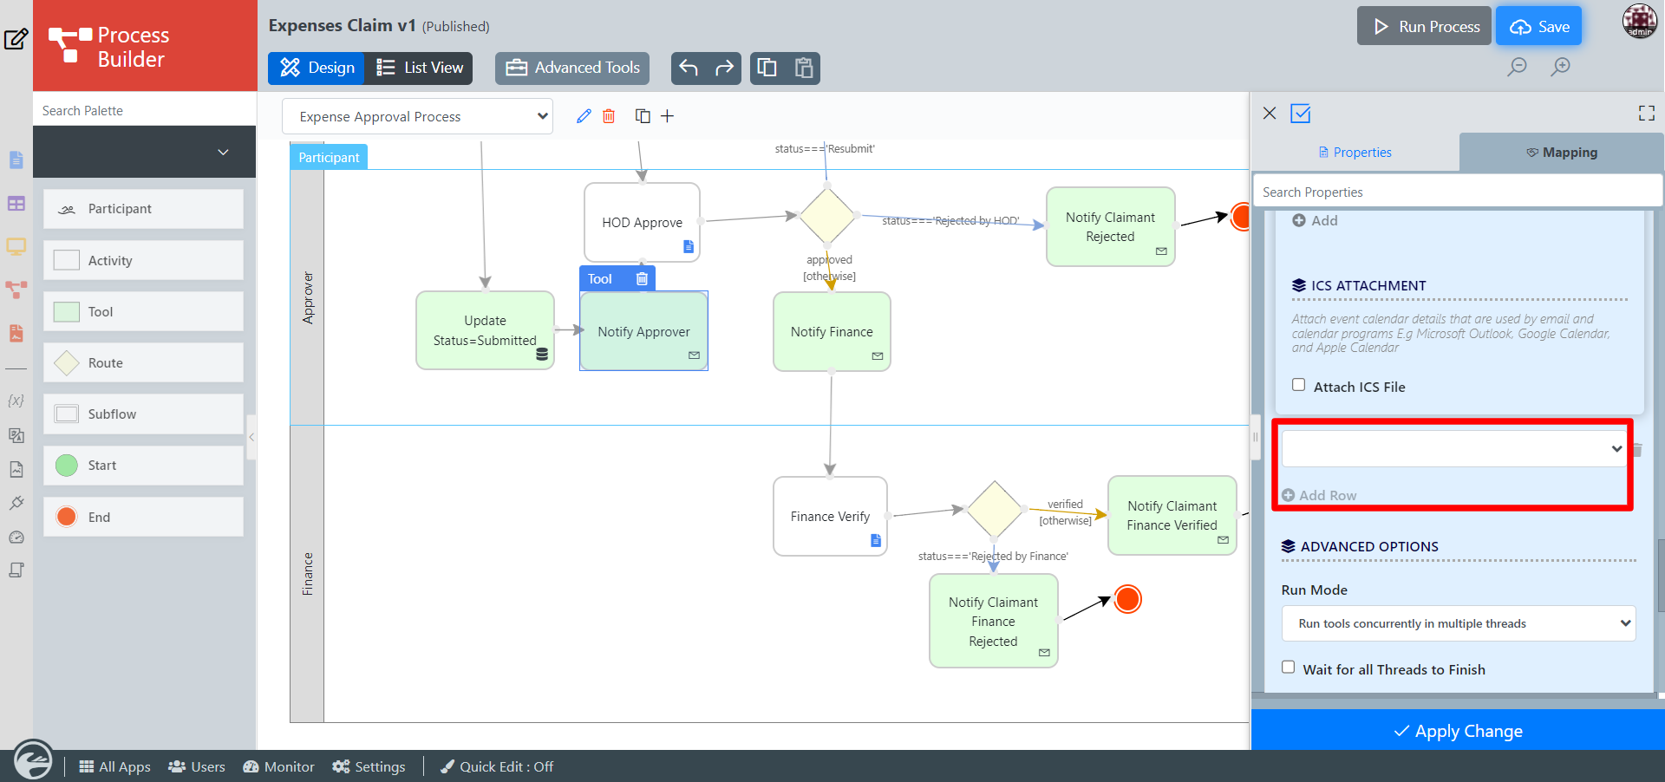Edit process name with the pencil icon
The height and width of the screenshot is (782, 1665).
pos(584,116)
